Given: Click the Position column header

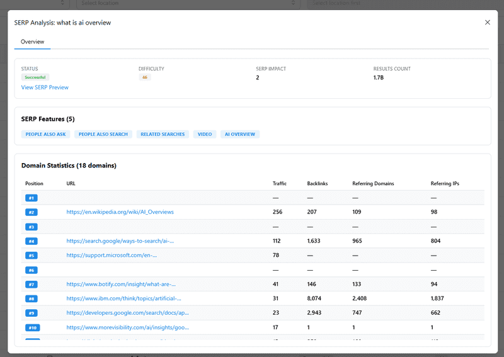Looking at the screenshot, I should (x=34, y=183).
